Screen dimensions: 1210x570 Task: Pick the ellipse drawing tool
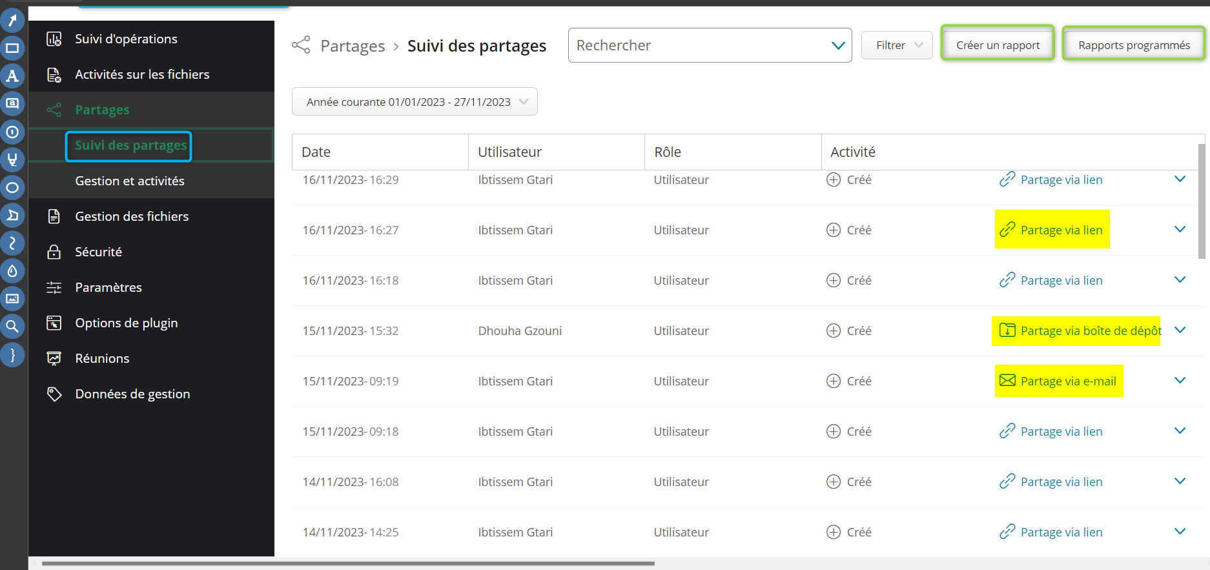(x=12, y=188)
